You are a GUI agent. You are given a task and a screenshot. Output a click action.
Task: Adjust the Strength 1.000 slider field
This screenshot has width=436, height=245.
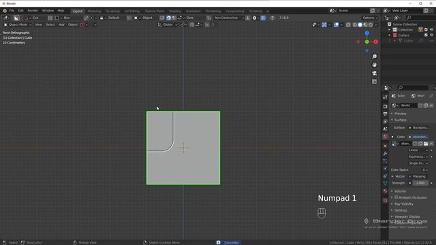click(420, 183)
